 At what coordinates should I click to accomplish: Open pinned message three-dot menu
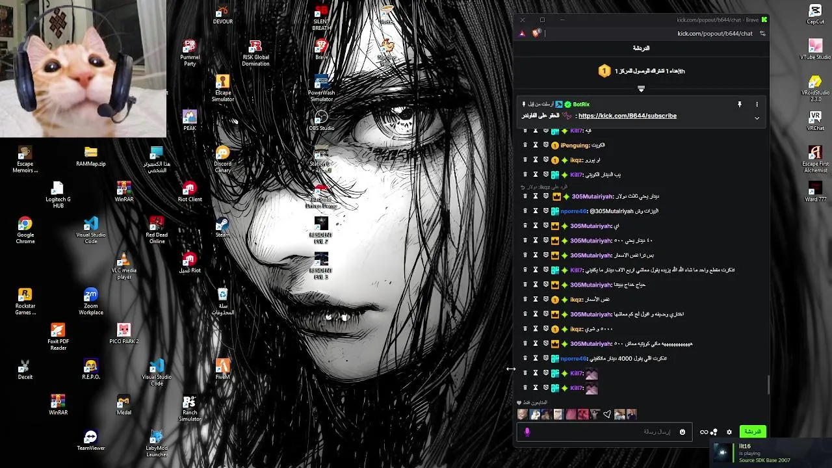[757, 104]
